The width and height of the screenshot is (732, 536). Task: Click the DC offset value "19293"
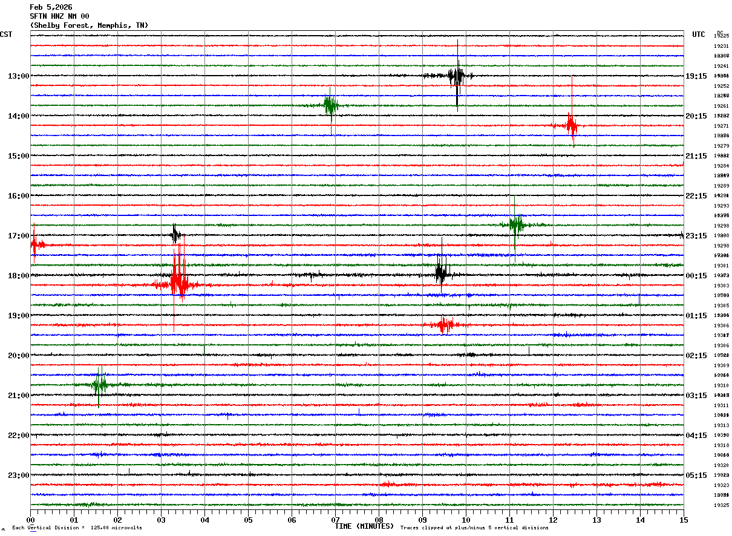coord(721,206)
